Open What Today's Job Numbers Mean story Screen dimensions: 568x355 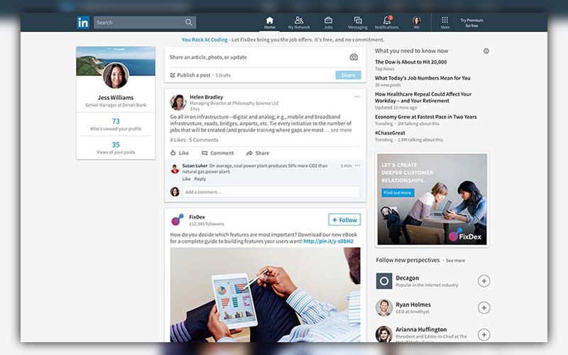[422, 78]
